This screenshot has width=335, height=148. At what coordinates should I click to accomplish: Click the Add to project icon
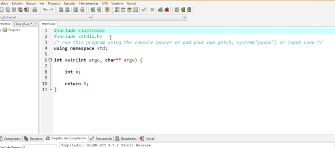(x=93, y=9)
